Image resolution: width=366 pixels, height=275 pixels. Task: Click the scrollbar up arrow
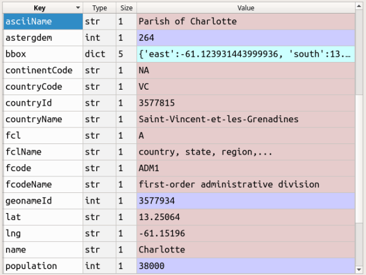pyautogui.click(x=359, y=6)
